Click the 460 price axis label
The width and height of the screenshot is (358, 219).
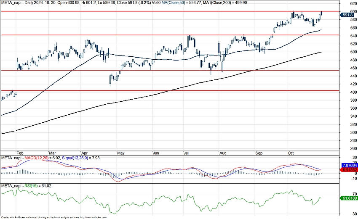[353, 68]
